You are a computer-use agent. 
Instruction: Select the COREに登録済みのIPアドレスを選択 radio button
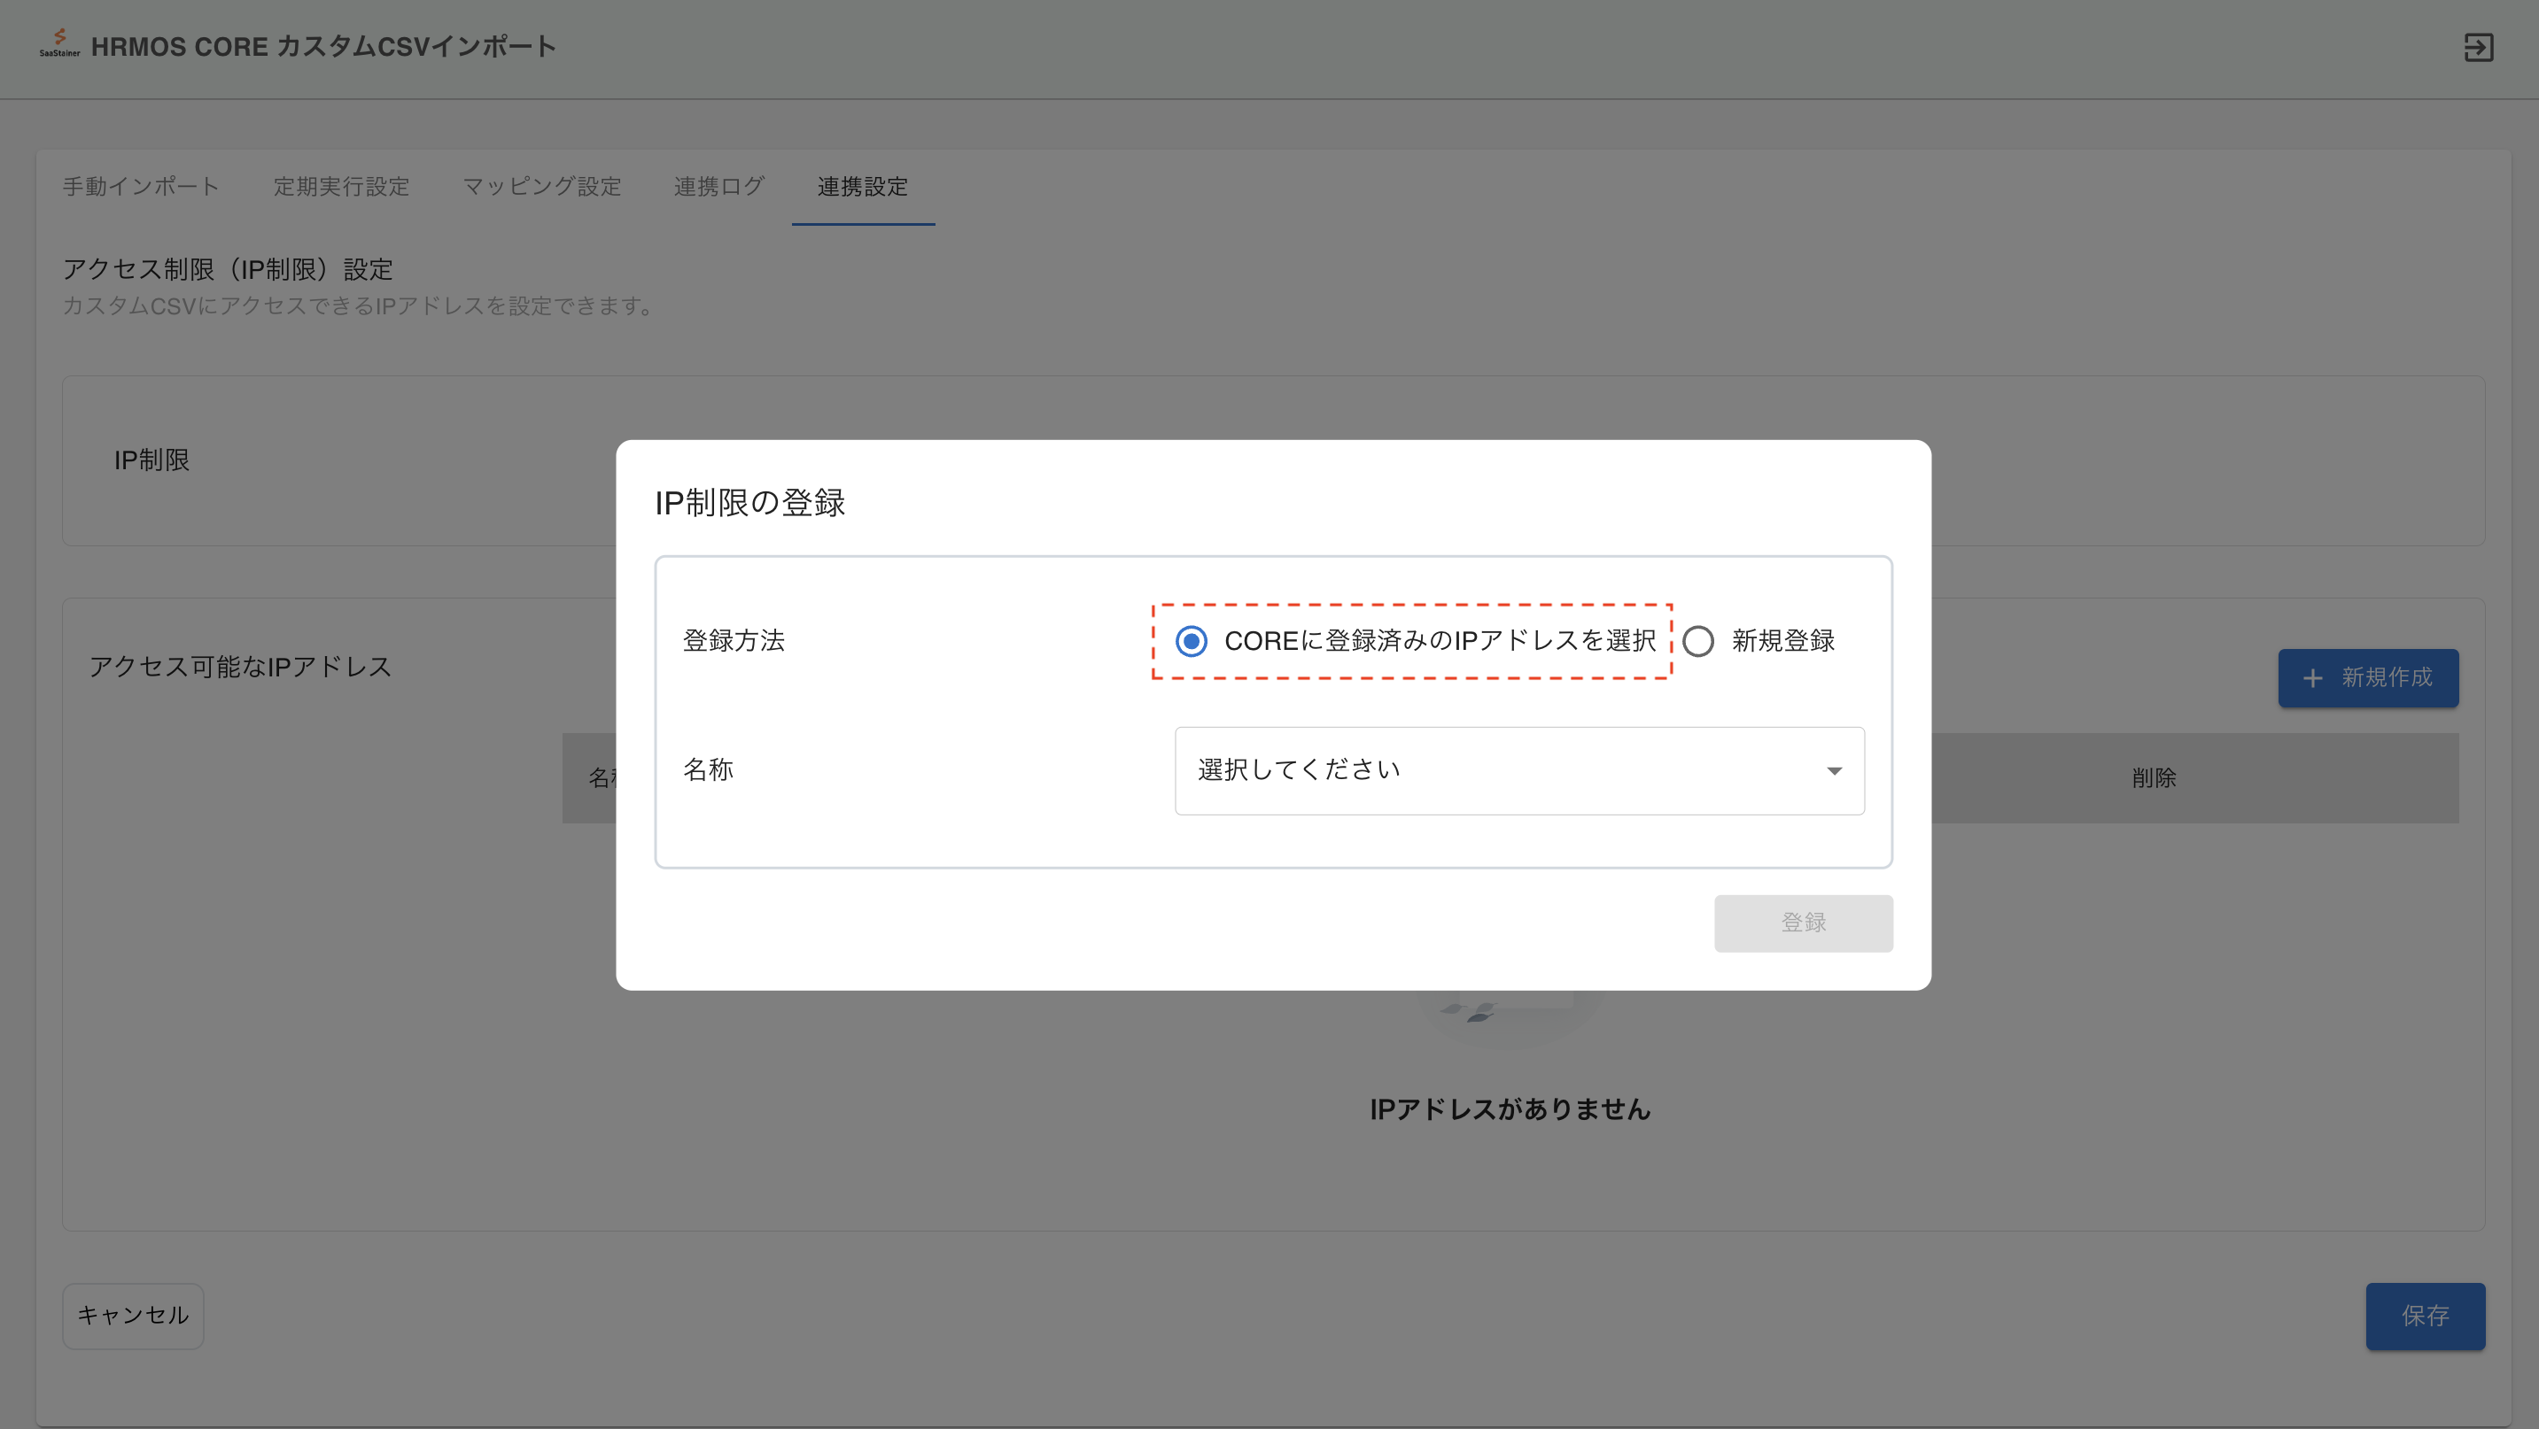point(1192,642)
